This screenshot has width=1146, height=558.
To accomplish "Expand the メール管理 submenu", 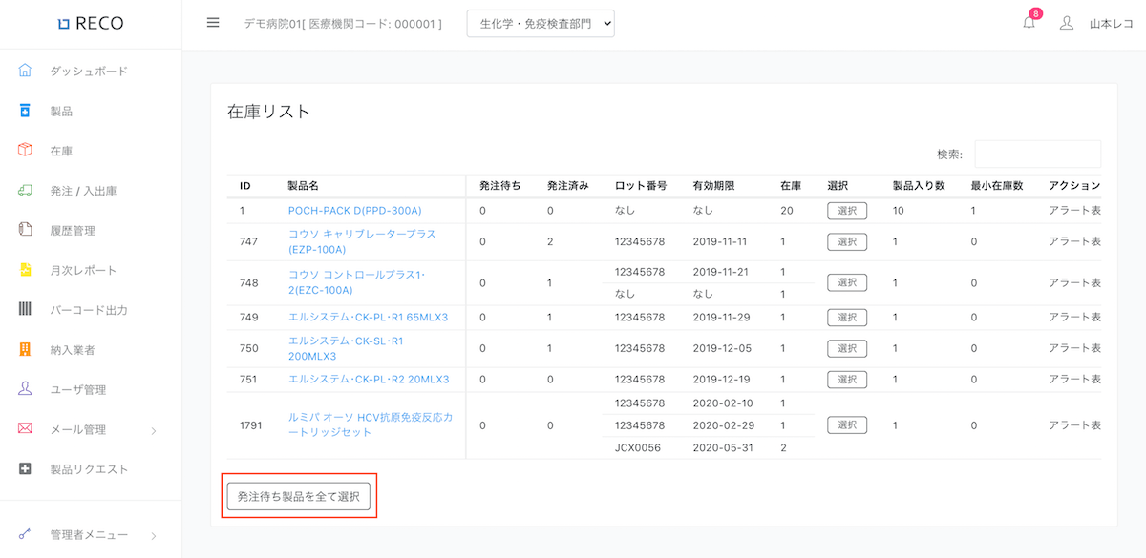I will tap(153, 430).
